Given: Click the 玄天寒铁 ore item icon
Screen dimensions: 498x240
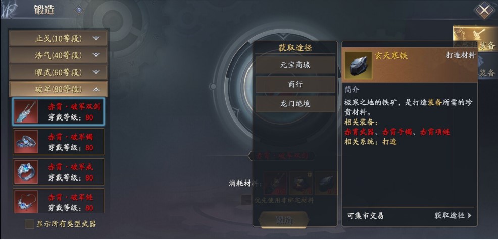Looking at the screenshot, I should tap(358, 66).
